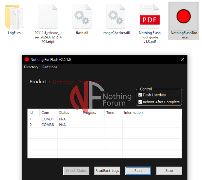Select the 20111U_release_user .ntpi file icon
The width and height of the screenshot is (202, 180).
coord(48,17)
